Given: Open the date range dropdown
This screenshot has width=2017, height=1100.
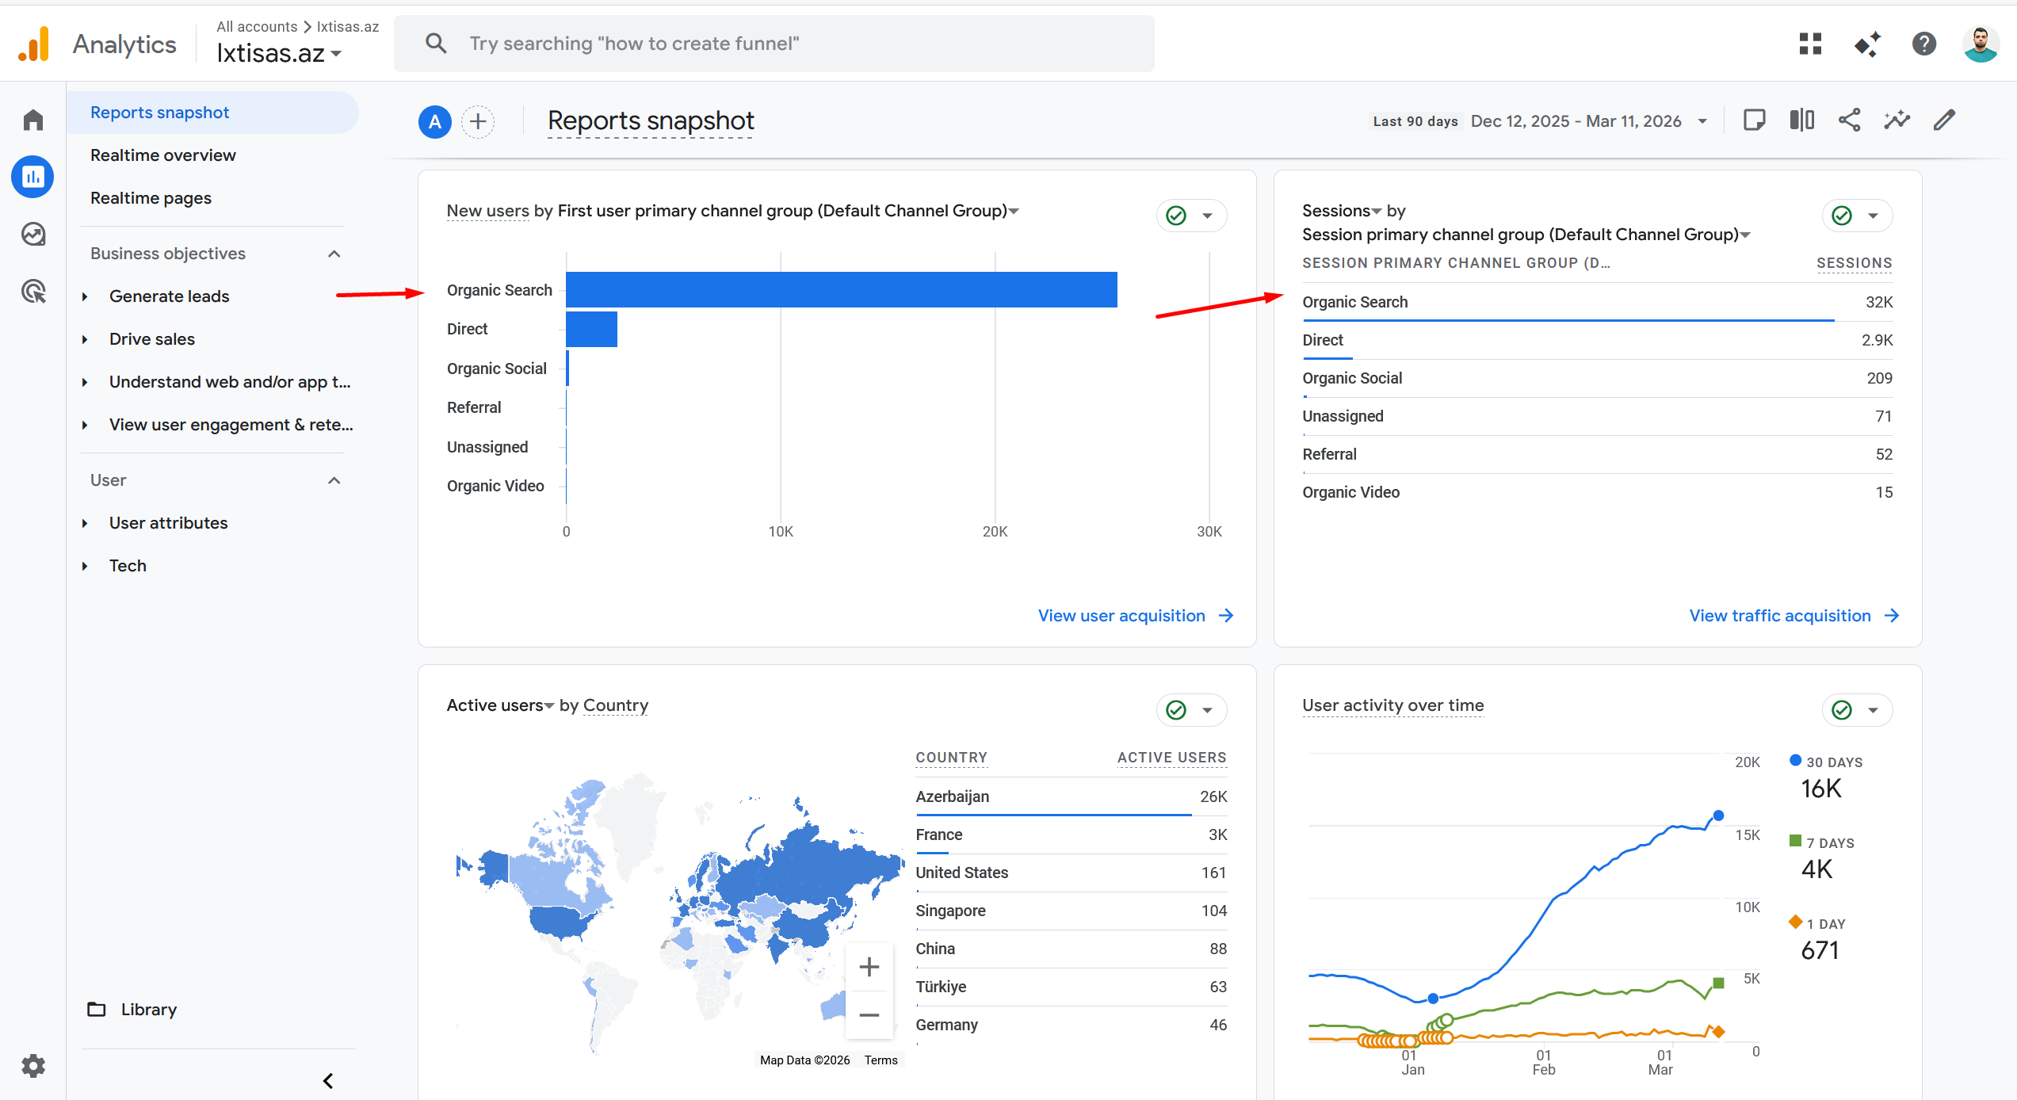Looking at the screenshot, I should (1702, 121).
